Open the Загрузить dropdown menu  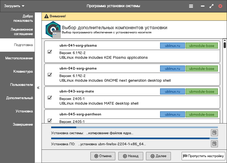click(x=14, y=6)
